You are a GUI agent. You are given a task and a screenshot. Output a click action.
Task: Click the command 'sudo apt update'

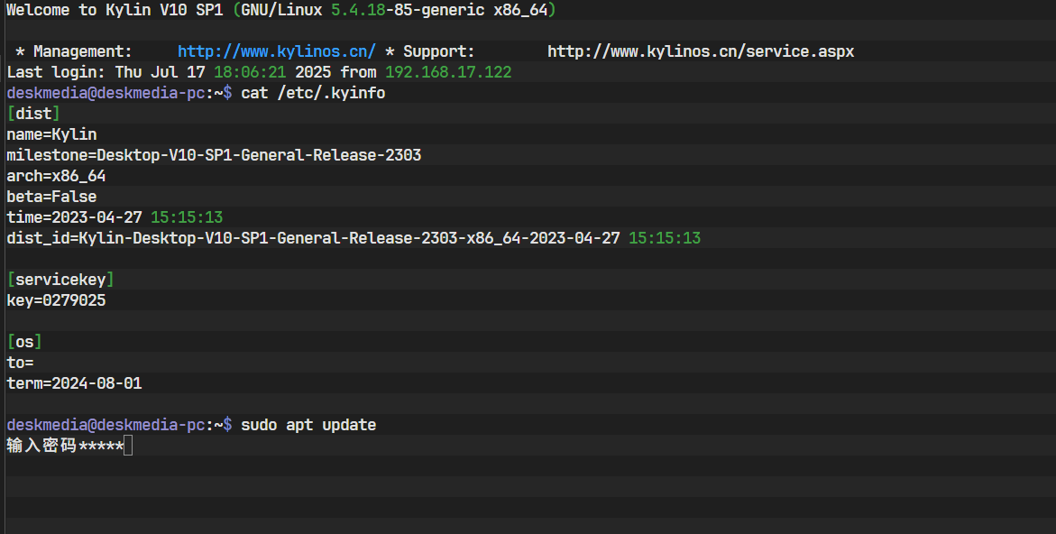coord(308,425)
